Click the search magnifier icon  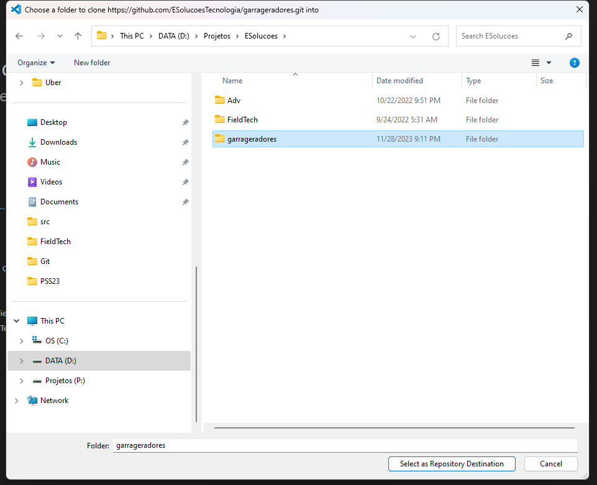coord(568,36)
